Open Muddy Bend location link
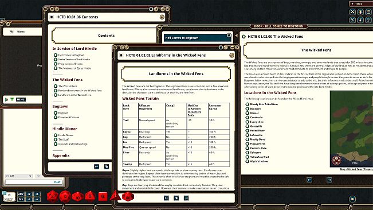 258,139
